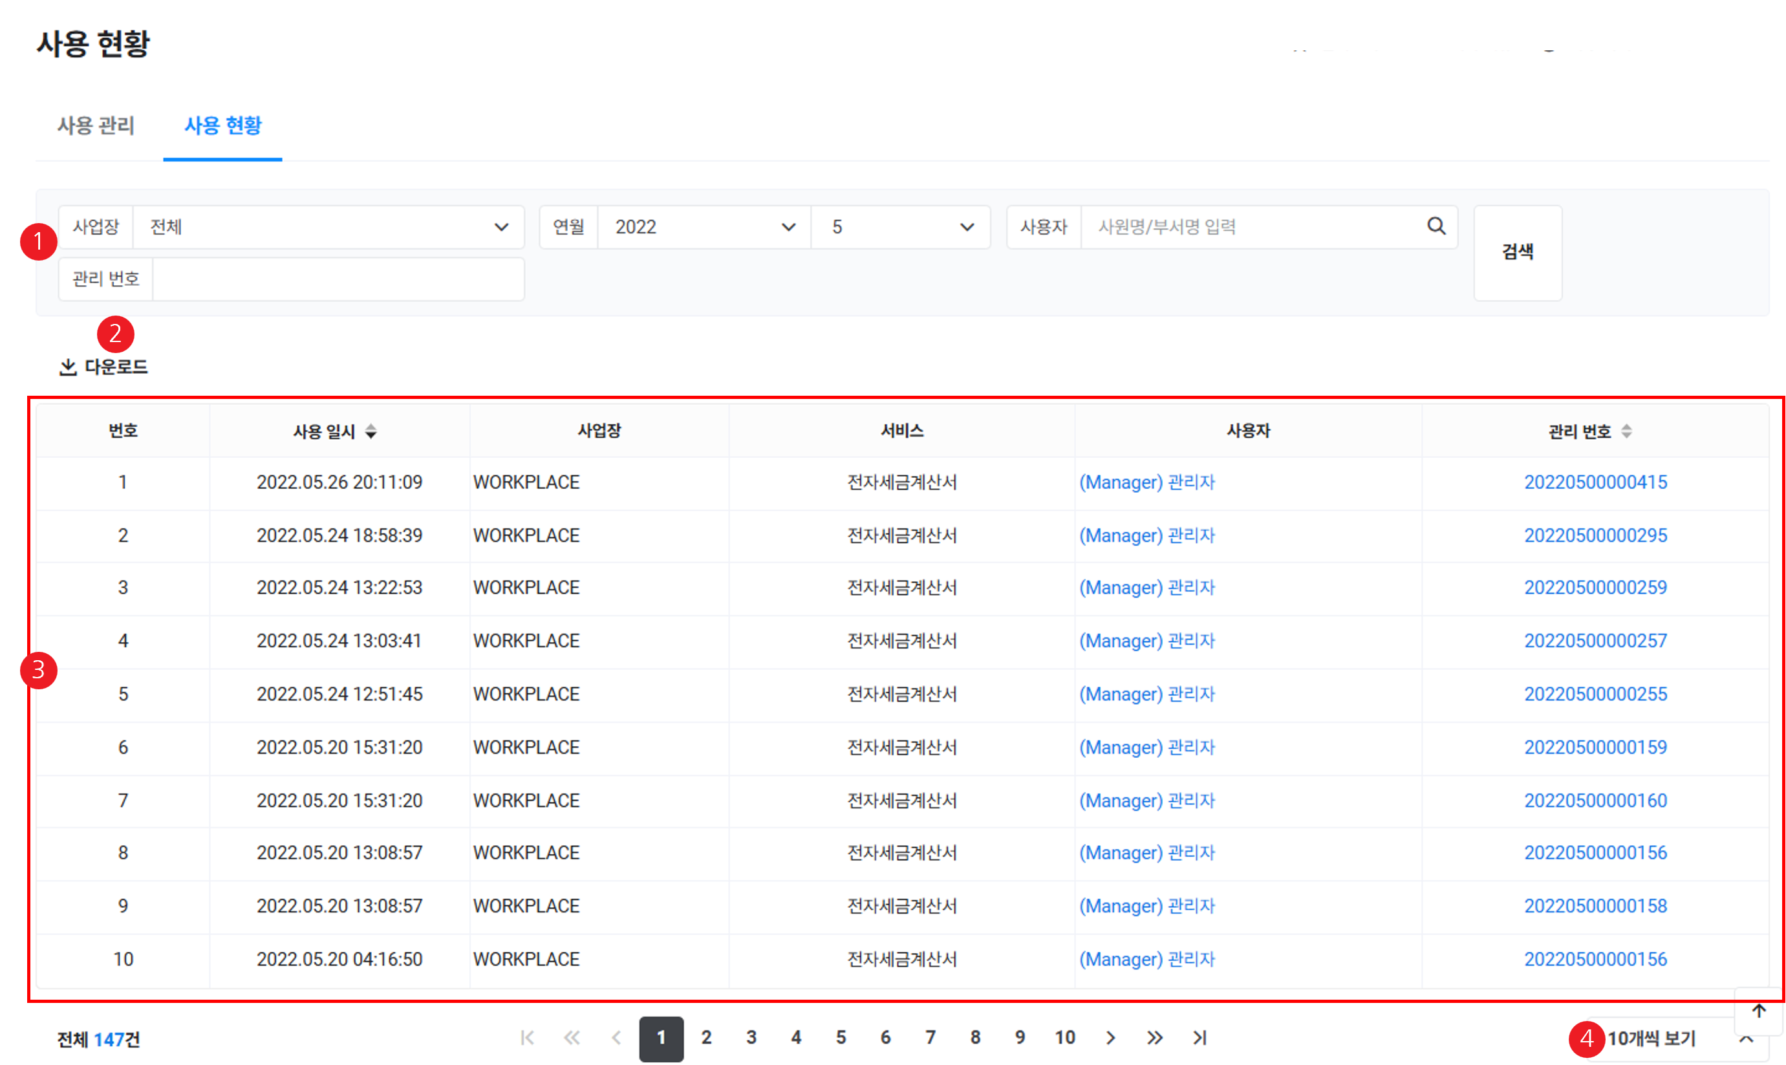This screenshot has width=1786, height=1065.
Task: Open the workplace 전체 dropdown
Action: tap(328, 227)
